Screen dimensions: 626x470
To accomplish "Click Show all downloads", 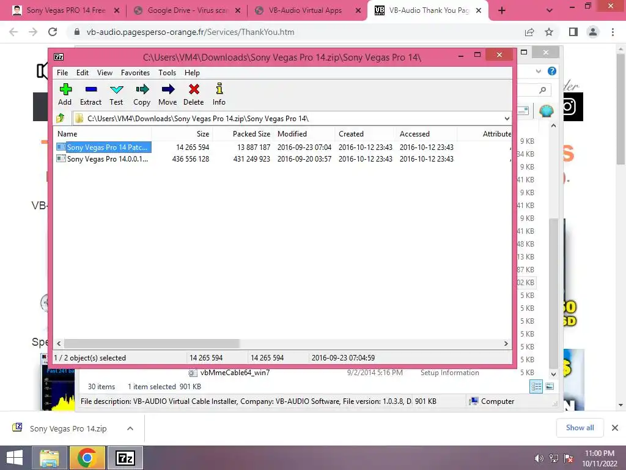I will click(x=580, y=428).
